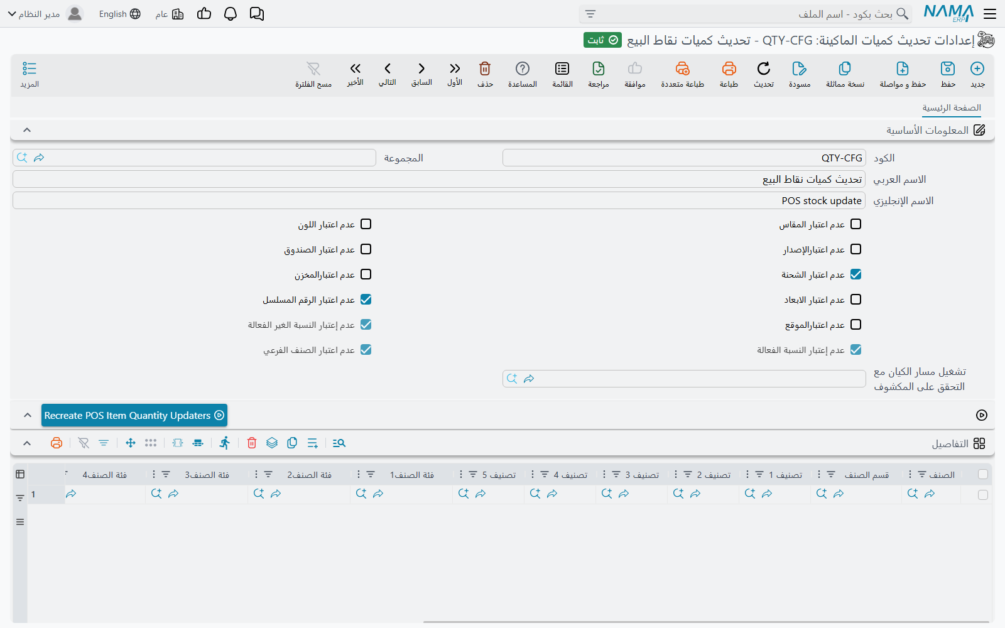This screenshot has width=1005, height=628.
Task: Collapse the المعلومات الأساسية section chevron
Action: tap(27, 130)
